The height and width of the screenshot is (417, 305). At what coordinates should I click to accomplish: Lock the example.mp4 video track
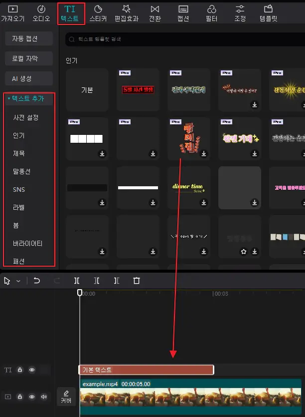click(20, 397)
